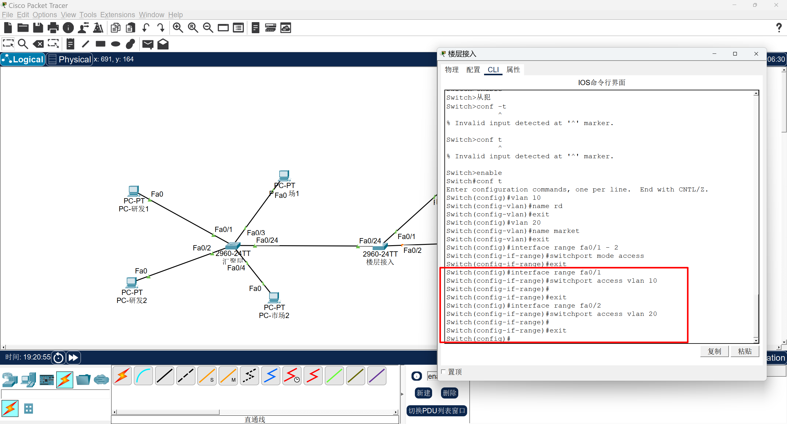
Task: Open the Tools menu
Action: click(88, 15)
